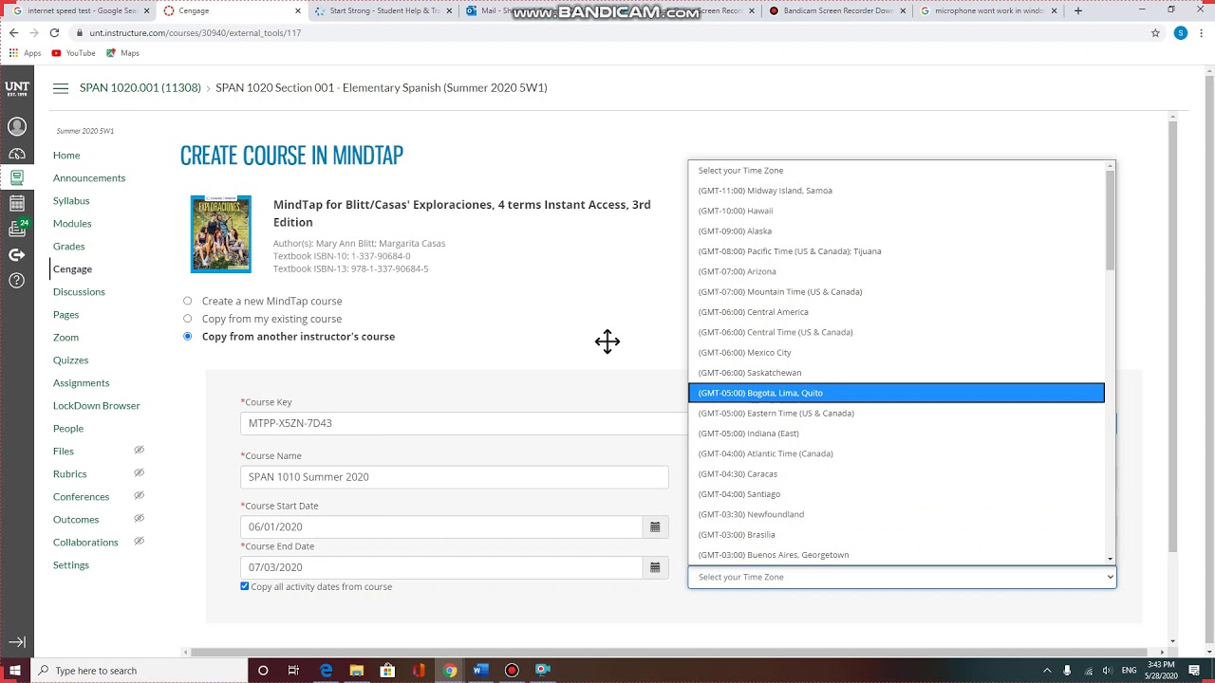
Task: Choose Pacific Time (US & Canada); Tijuana
Action: pyautogui.click(x=896, y=251)
